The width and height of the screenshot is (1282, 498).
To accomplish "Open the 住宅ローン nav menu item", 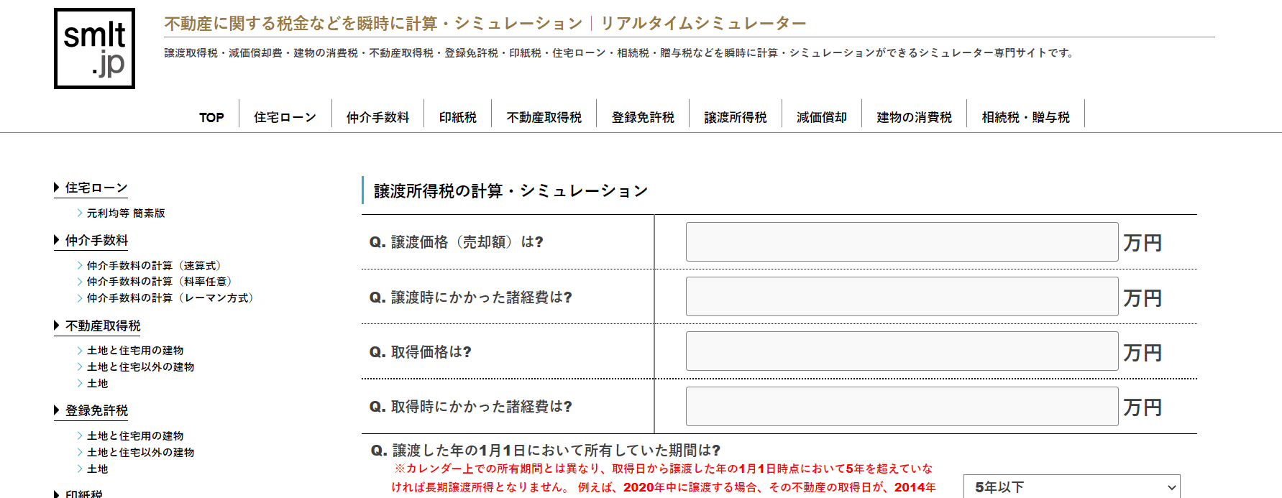I will (285, 117).
